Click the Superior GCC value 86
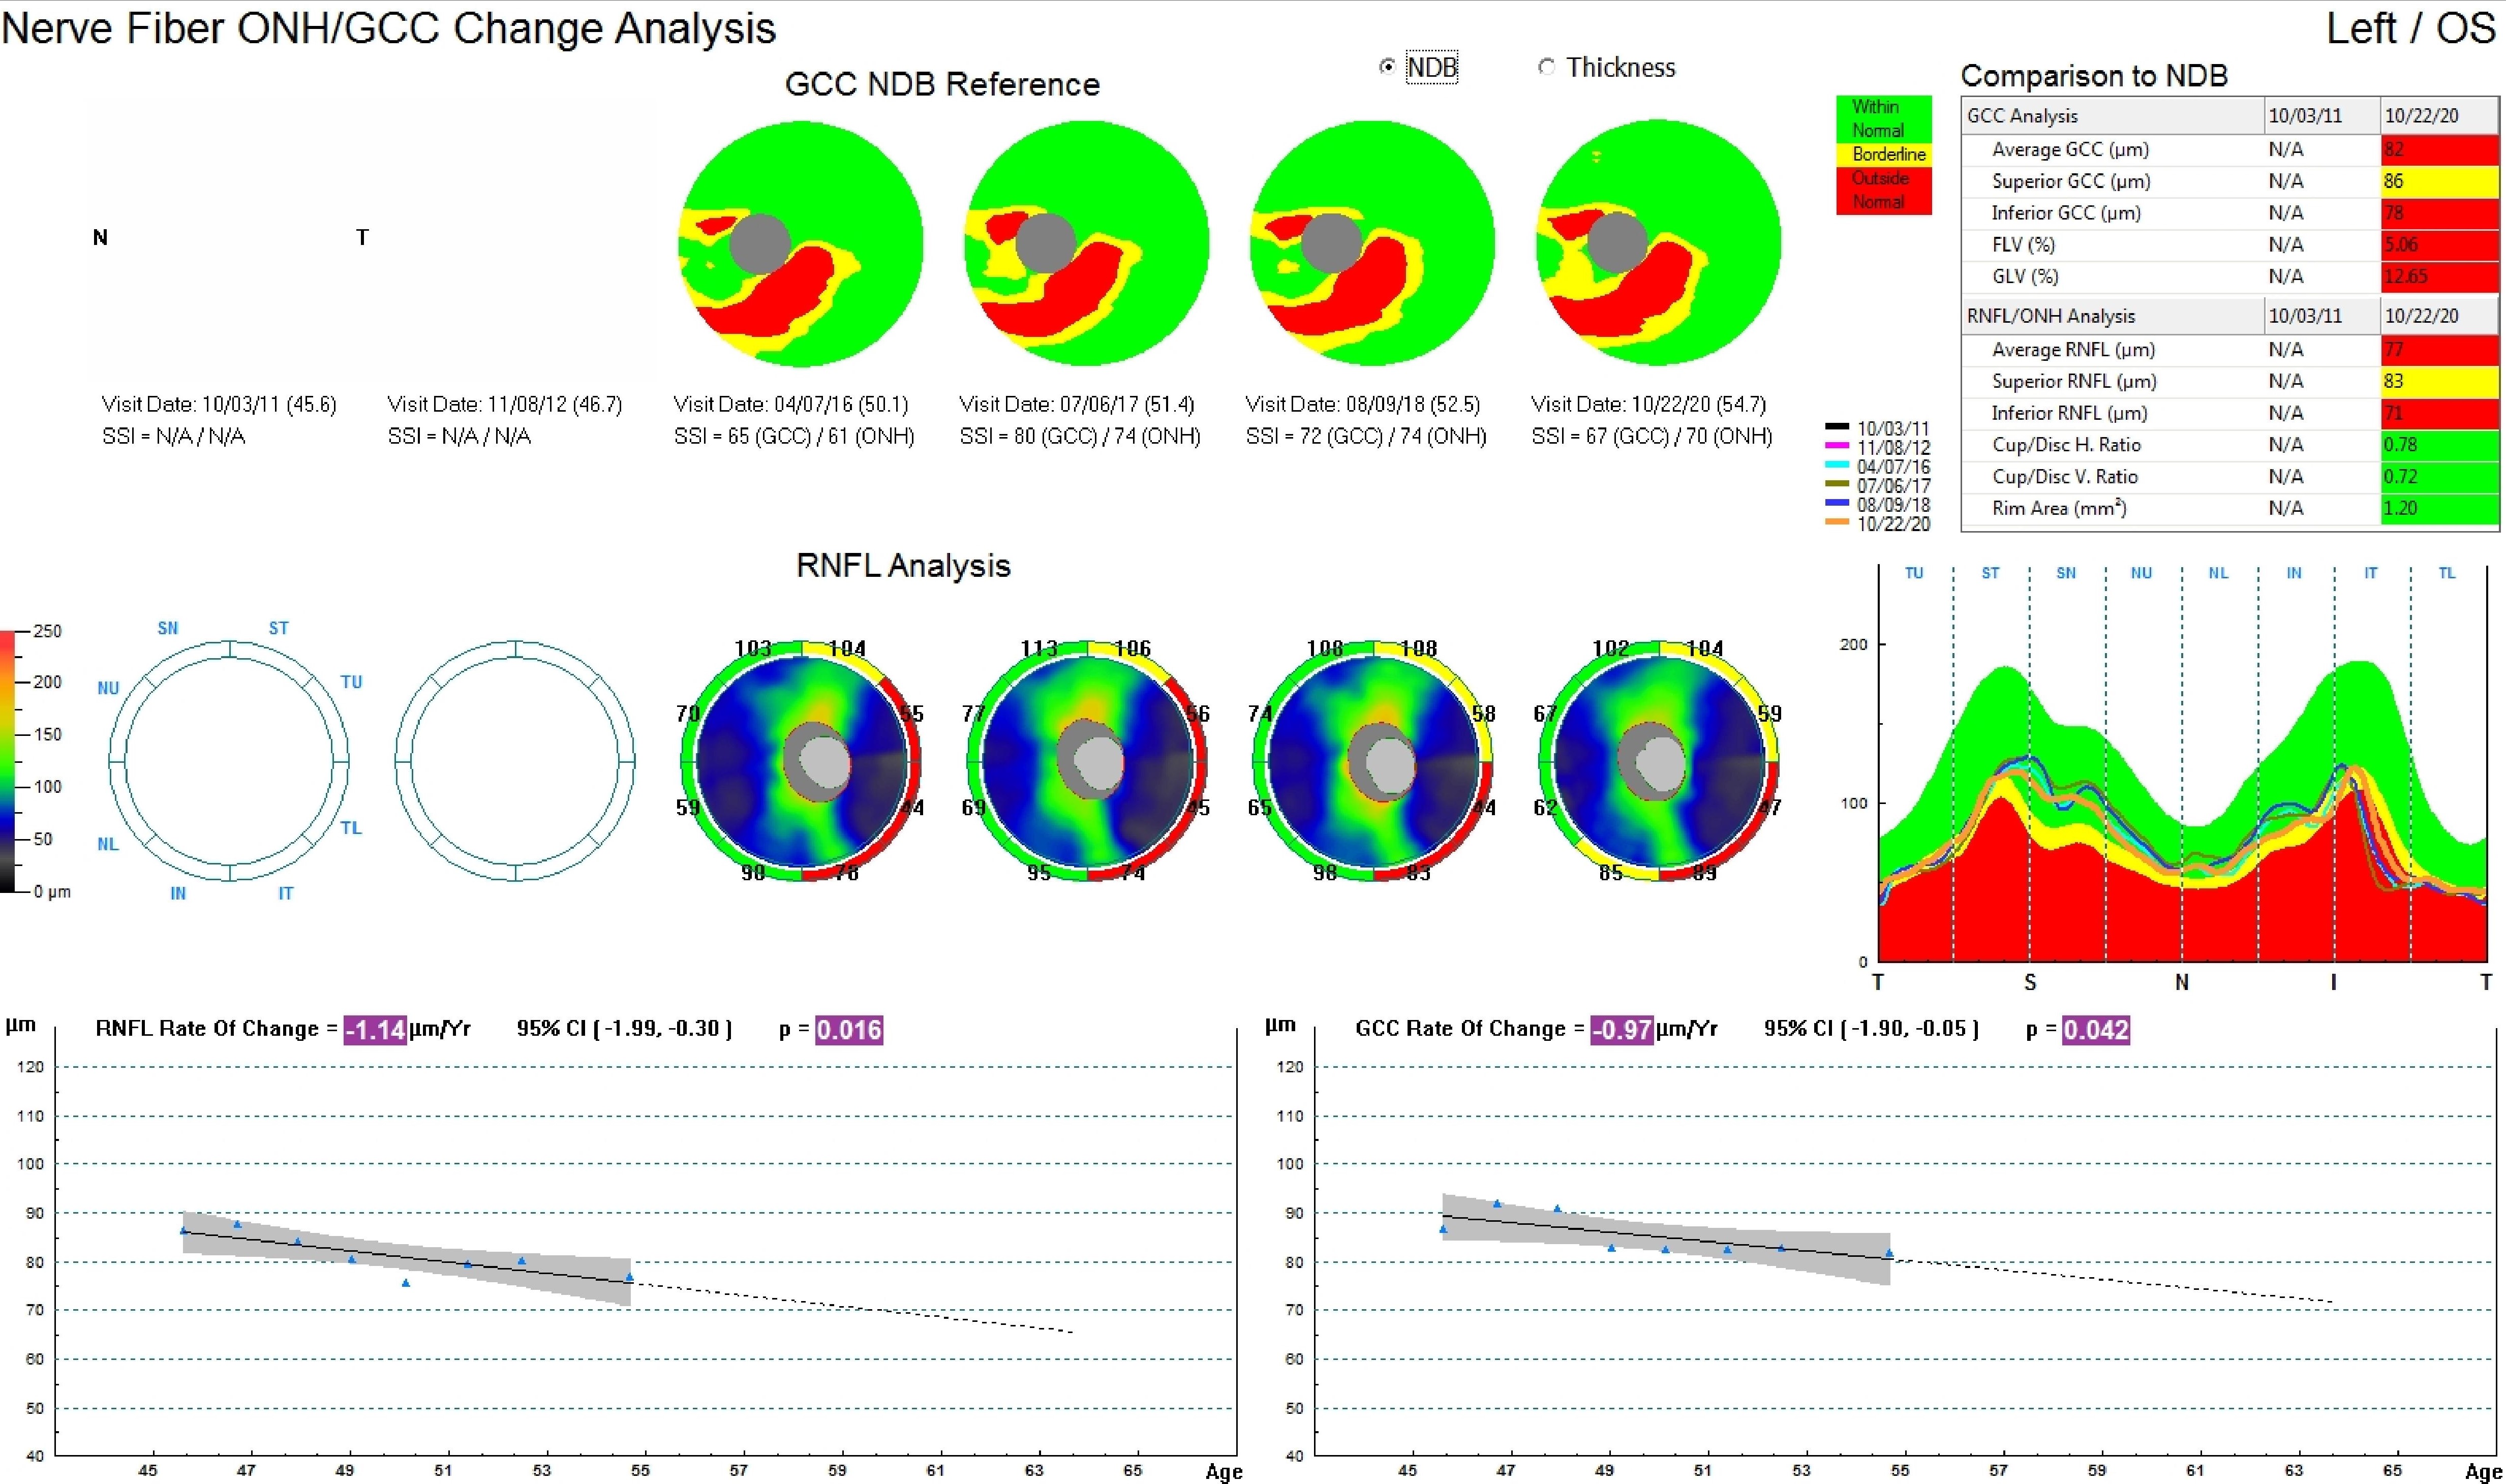This screenshot has width=2506, height=1484. pyautogui.click(x=2439, y=182)
